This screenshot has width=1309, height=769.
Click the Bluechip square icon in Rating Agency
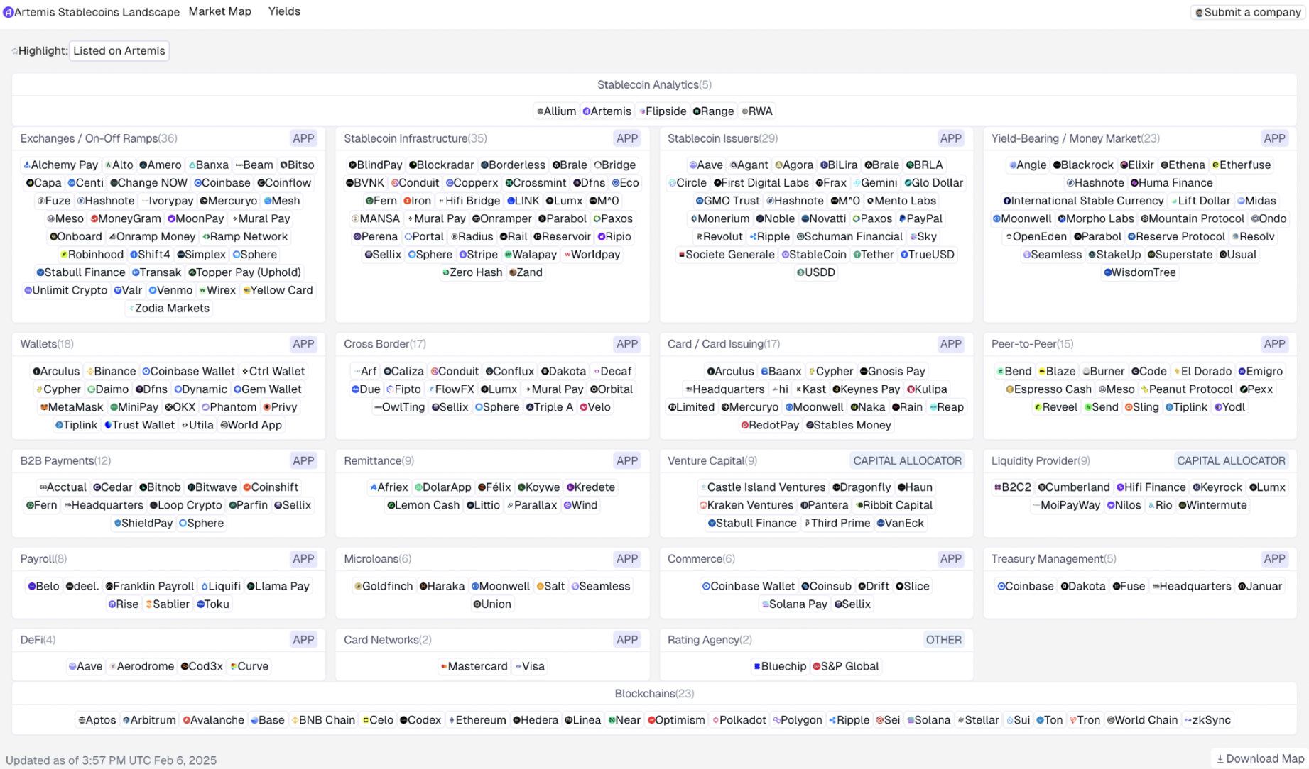757,667
